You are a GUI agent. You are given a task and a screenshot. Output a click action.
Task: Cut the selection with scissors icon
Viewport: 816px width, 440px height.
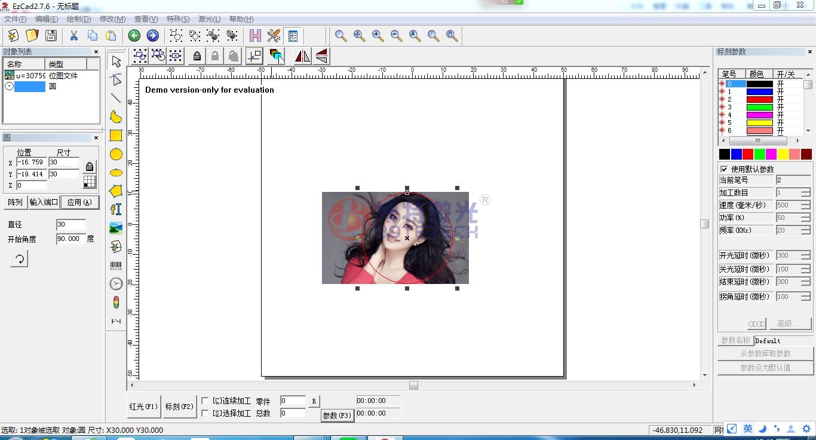click(x=74, y=36)
